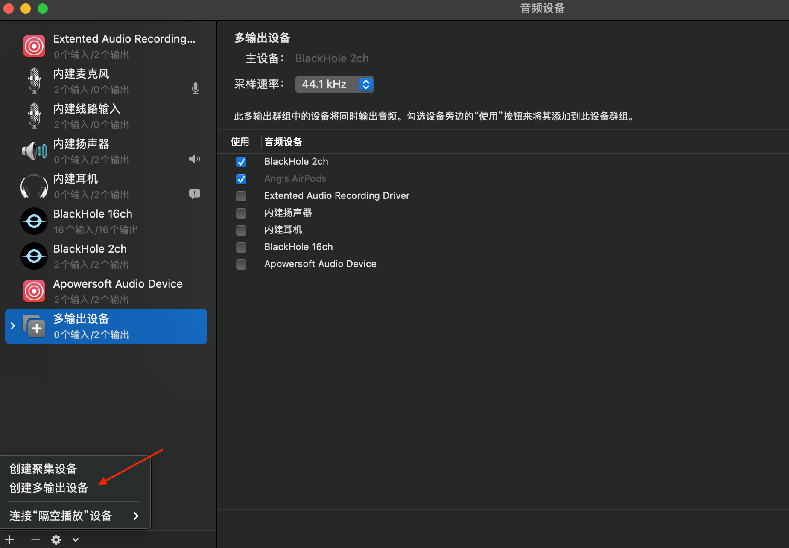Click the minus remove device button
This screenshot has width=789, height=548.
[35, 540]
